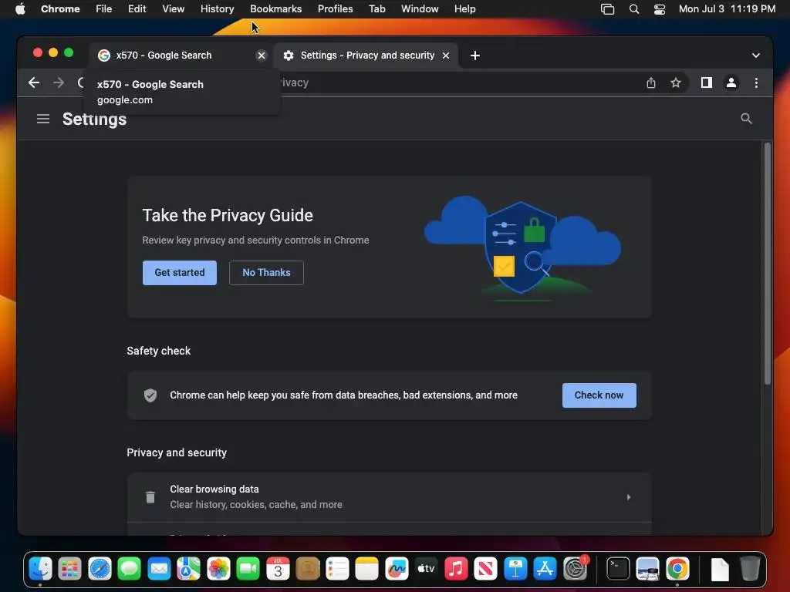The image size is (790, 592).
Task: Go back to the previous page
Action: coord(34,82)
